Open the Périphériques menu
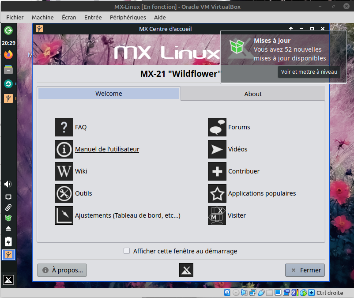Viewport: 354px width, 298px height. click(128, 17)
